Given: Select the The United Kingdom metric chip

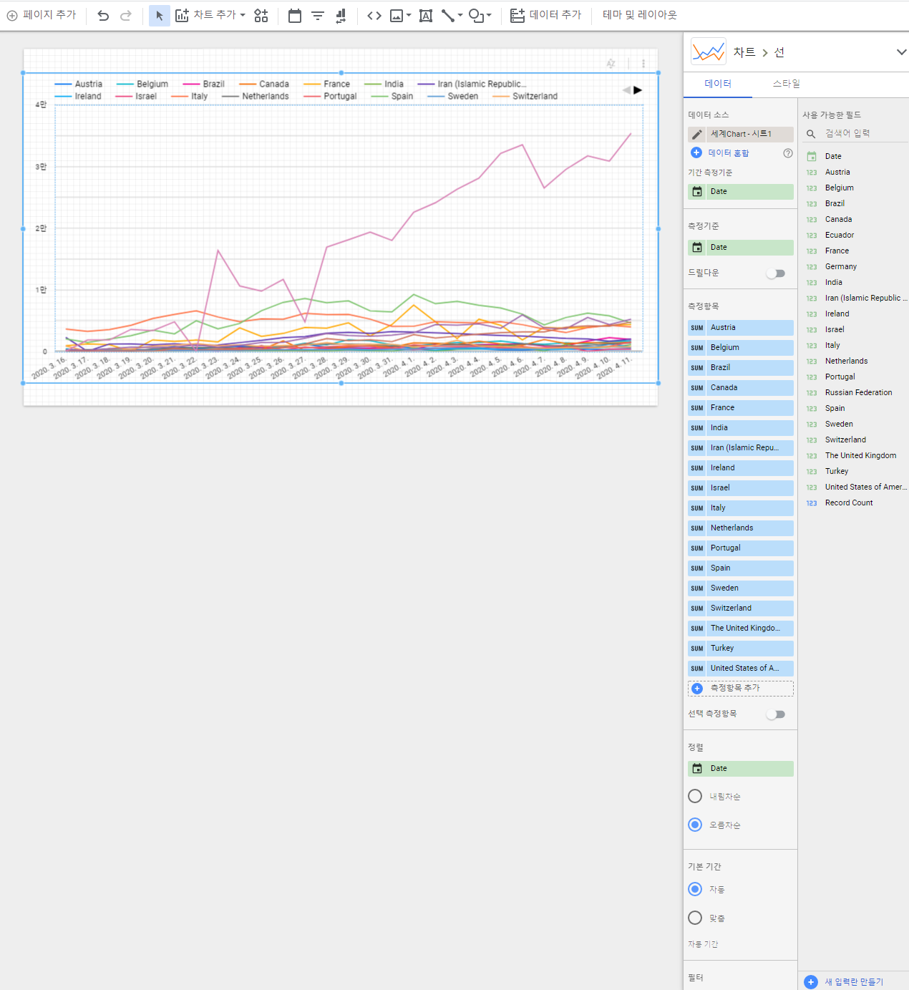Looking at the screenshot, I should coord(741,629).
